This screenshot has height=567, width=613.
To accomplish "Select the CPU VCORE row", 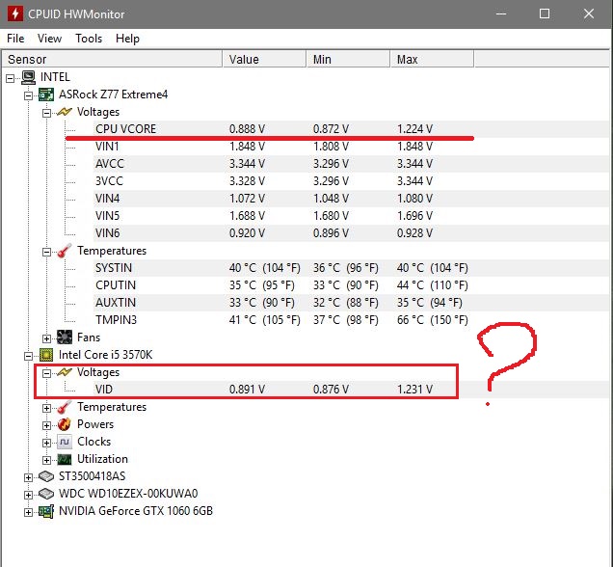I will 352,129.
